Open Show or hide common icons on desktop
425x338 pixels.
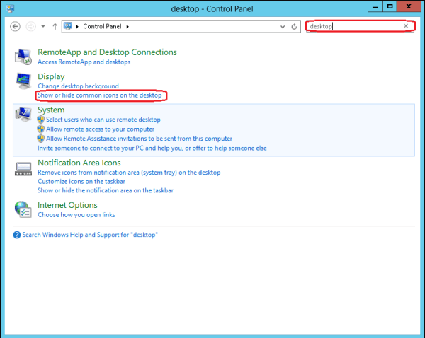pos(99,95)
